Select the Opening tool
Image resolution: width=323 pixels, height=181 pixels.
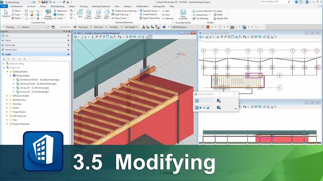coord(168,18)
